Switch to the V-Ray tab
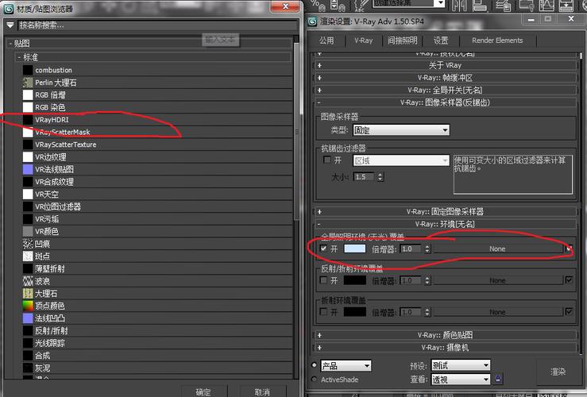 pyautogui.click(x=364, y=40)
